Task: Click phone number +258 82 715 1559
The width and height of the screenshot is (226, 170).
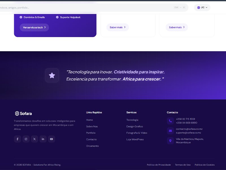Action: pyautogui.click(x=186, y=119)
